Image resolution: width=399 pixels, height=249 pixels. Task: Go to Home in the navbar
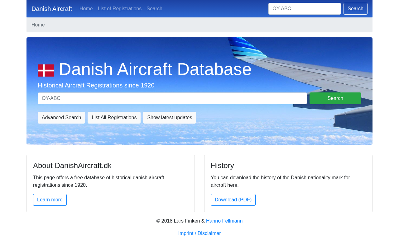(x=86, y=9)
